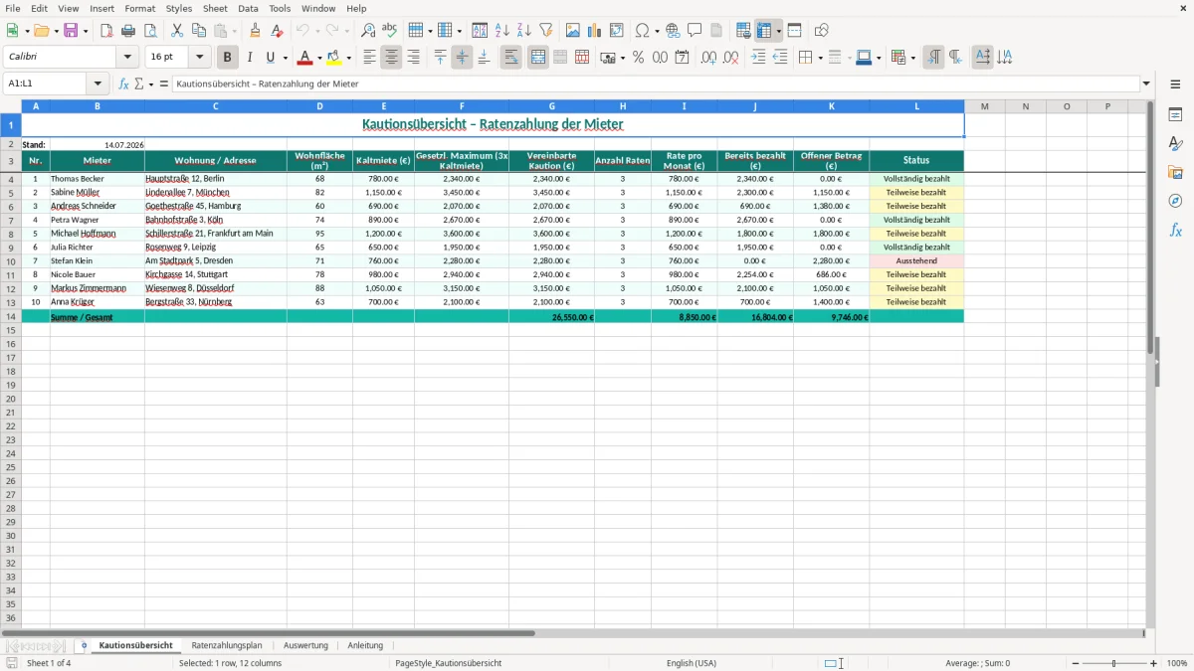
Task: Click the Function Wizard fx icon
Action: 124,84
